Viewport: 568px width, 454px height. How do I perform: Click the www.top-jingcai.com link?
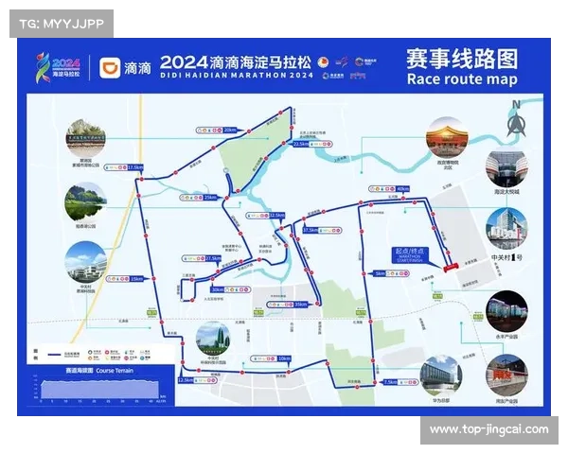coord(489,429)
